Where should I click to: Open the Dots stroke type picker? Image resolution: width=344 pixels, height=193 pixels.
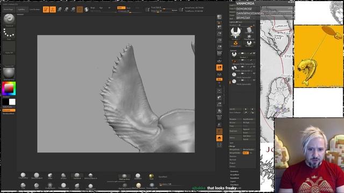click(9, 34)
